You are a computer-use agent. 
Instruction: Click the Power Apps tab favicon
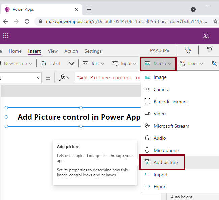7,9
